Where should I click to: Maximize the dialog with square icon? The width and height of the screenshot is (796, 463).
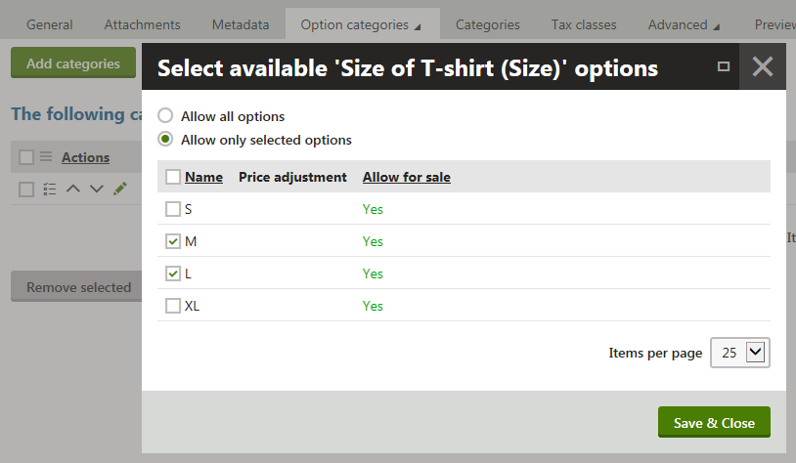point(724,66)
